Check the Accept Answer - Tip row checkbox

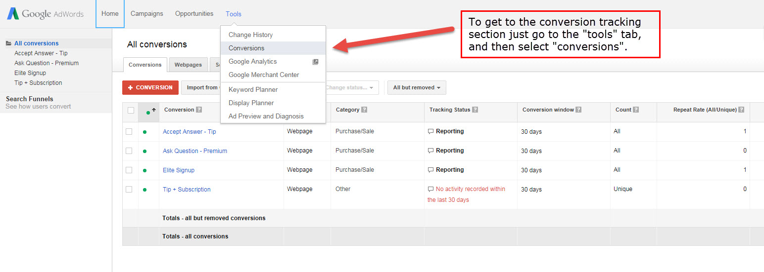[x=129, y=132]
